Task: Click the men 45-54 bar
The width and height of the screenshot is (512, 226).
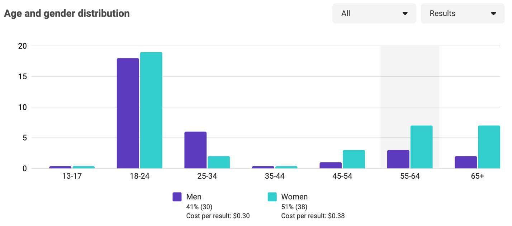Action: pyautogui.click(x=331, y=165)
